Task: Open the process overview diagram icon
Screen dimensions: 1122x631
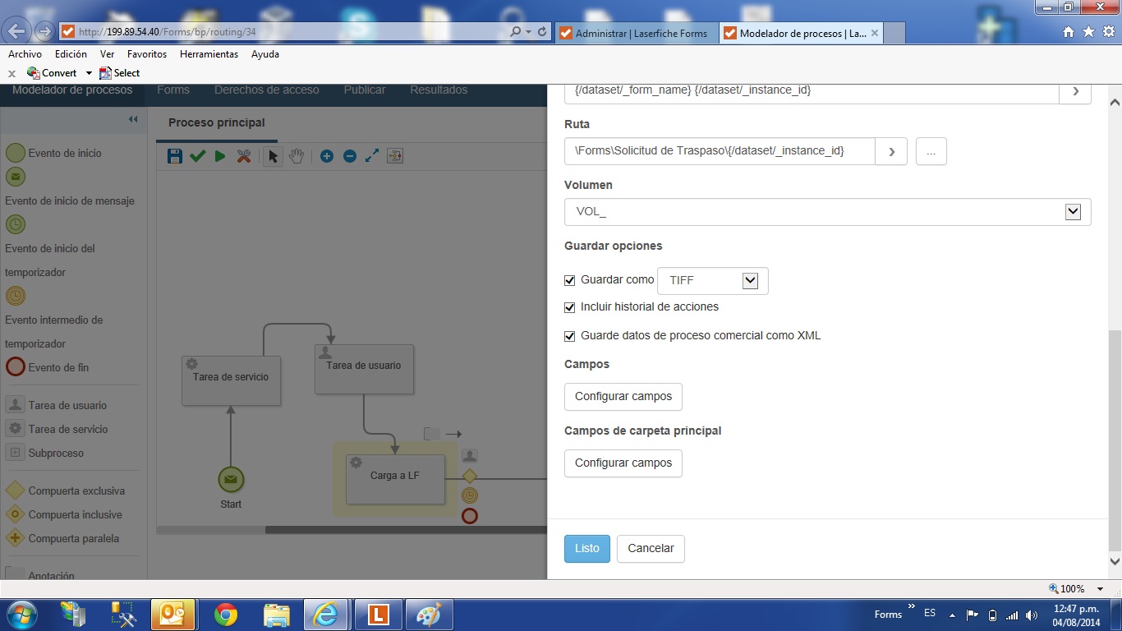Action: point(395,156)
